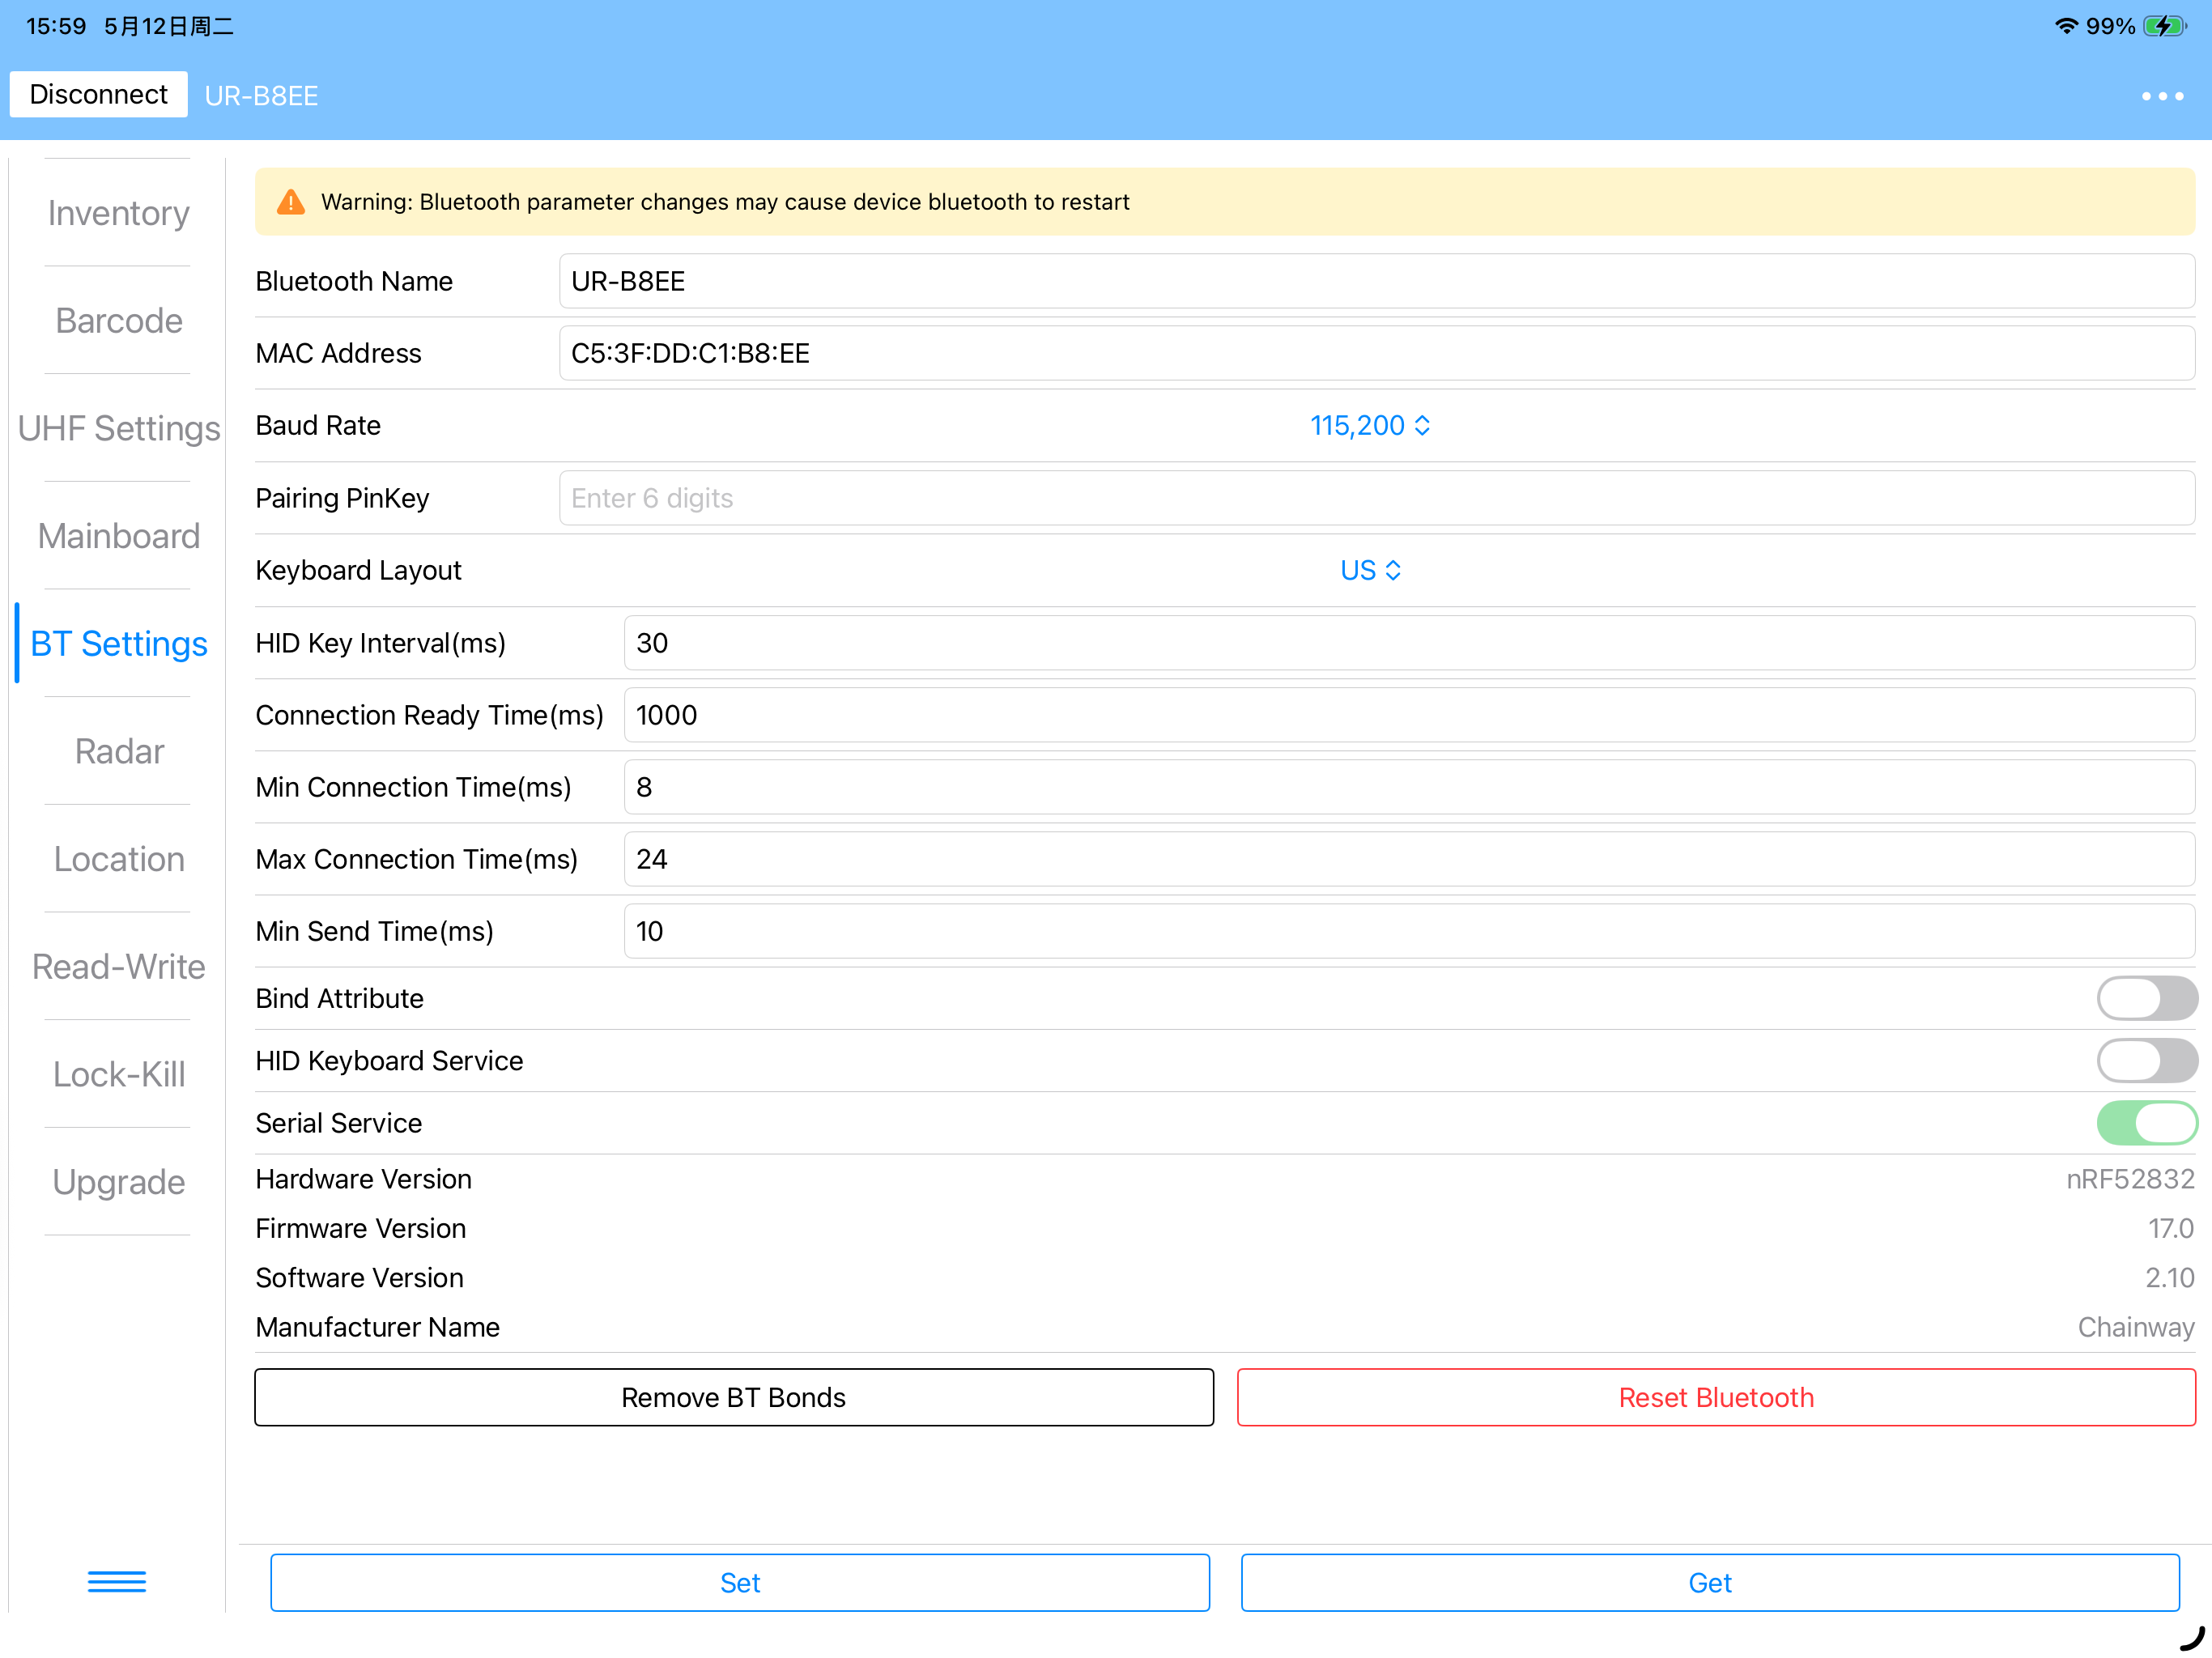Tap the UR-B8EE device name in header
2212x1658 pixels.
[261, 96]
